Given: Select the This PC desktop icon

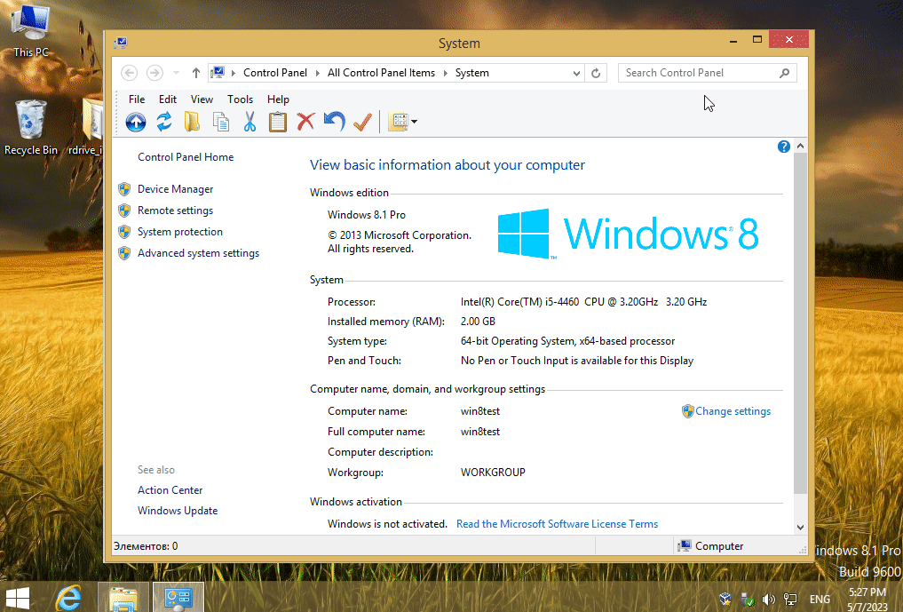Looking at the screenshot, I should [x=30, y=30].
